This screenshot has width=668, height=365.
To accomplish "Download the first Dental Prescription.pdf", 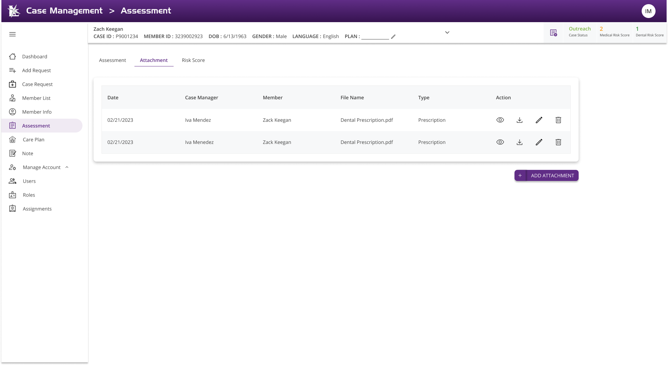I will [519, 120].
